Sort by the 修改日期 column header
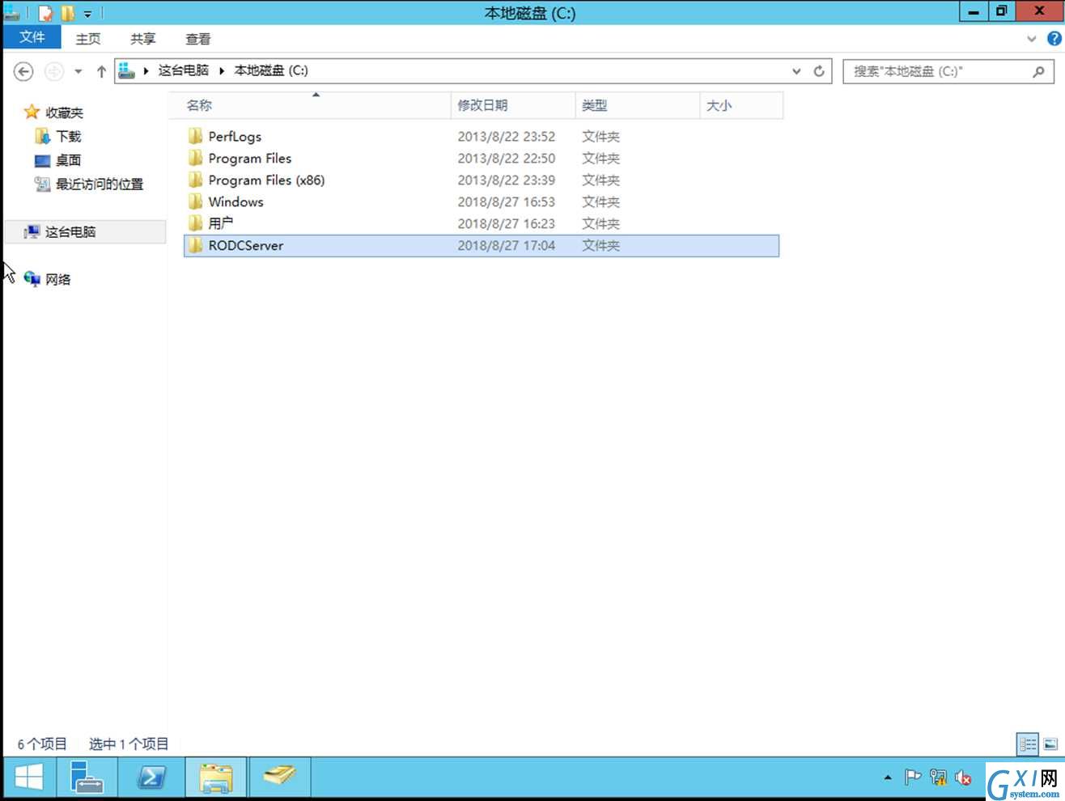The height and width of the screenshot is (801, 1065). coord(512,105)
